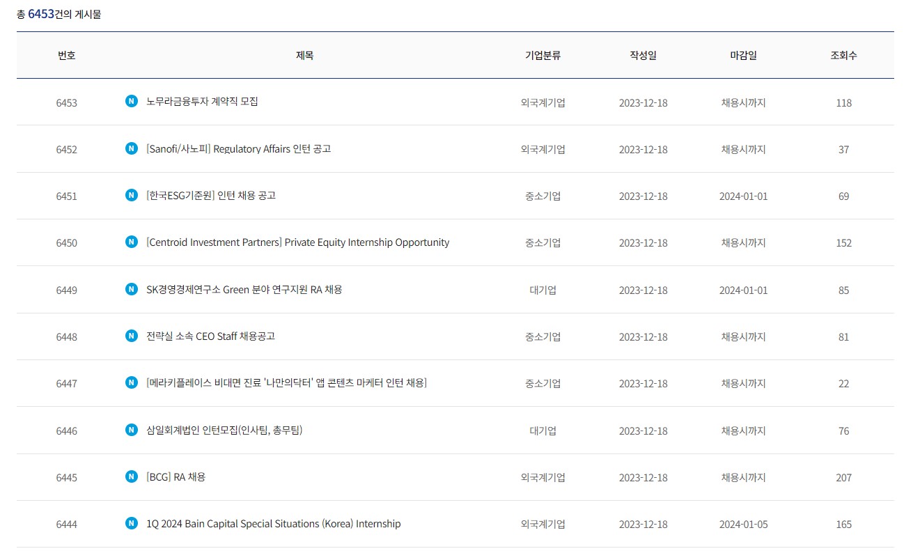This screenshot has height=551, width=913.
Task: Click view count 207
Action: click(843, 478)
